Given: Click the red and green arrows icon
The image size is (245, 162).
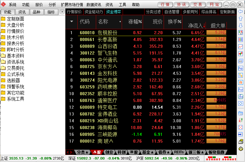Looking at the screenshot, I should tap(241, 120).
